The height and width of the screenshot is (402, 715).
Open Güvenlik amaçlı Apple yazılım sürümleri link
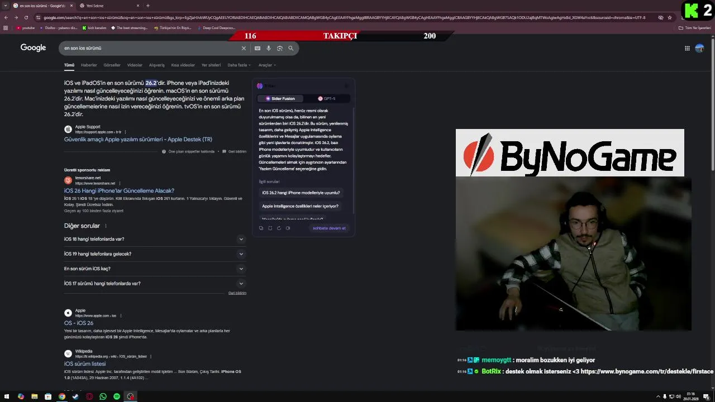tap(138, 140)
